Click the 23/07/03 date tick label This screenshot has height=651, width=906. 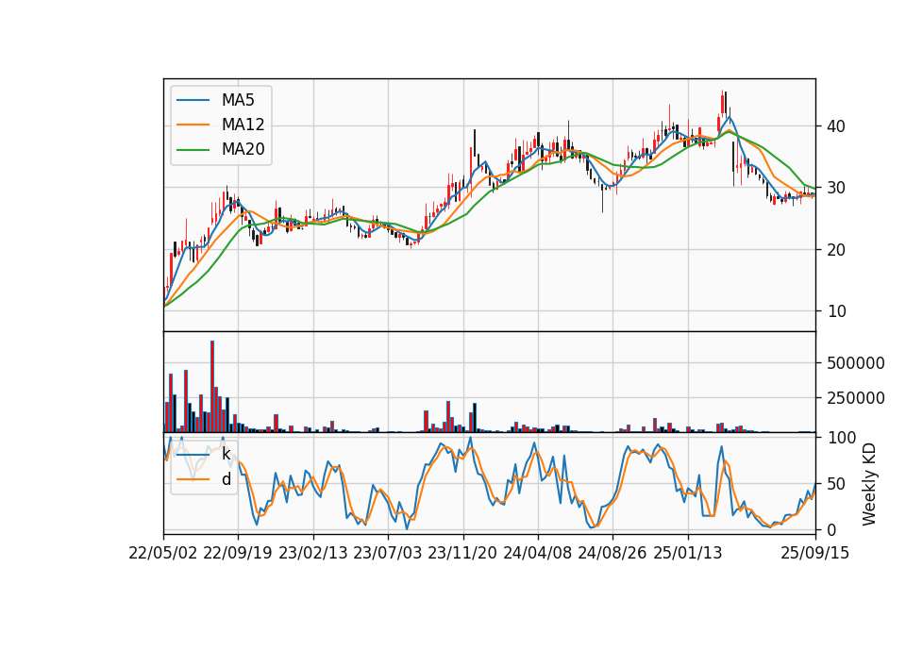click(x=388, y=553)
